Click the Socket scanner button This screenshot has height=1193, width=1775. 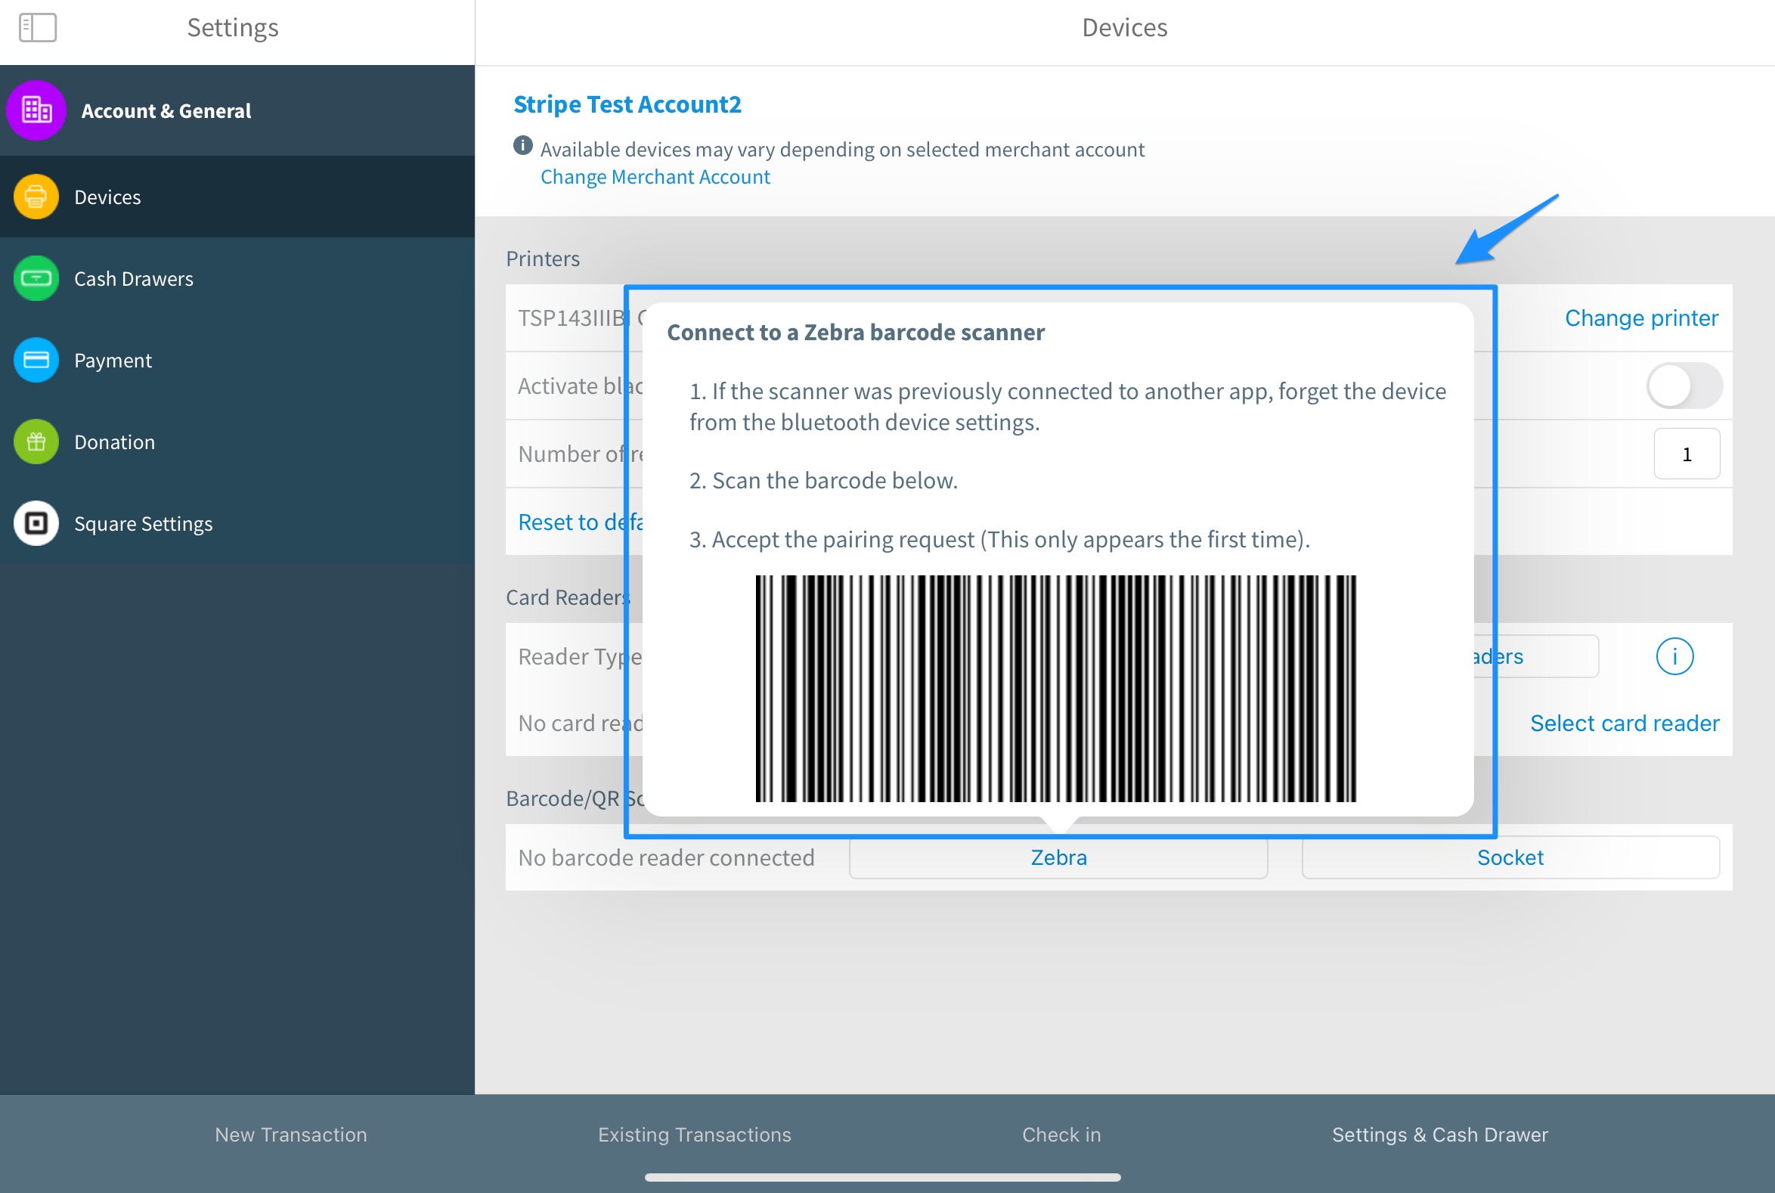click(x=1510, y=857)
